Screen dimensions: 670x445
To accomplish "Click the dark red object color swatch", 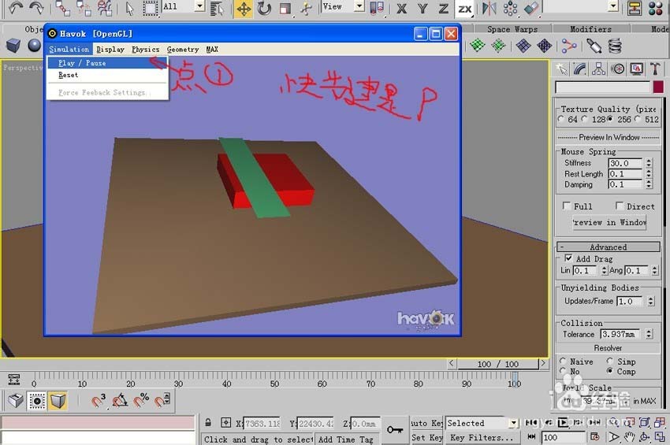I will [658, 87].
